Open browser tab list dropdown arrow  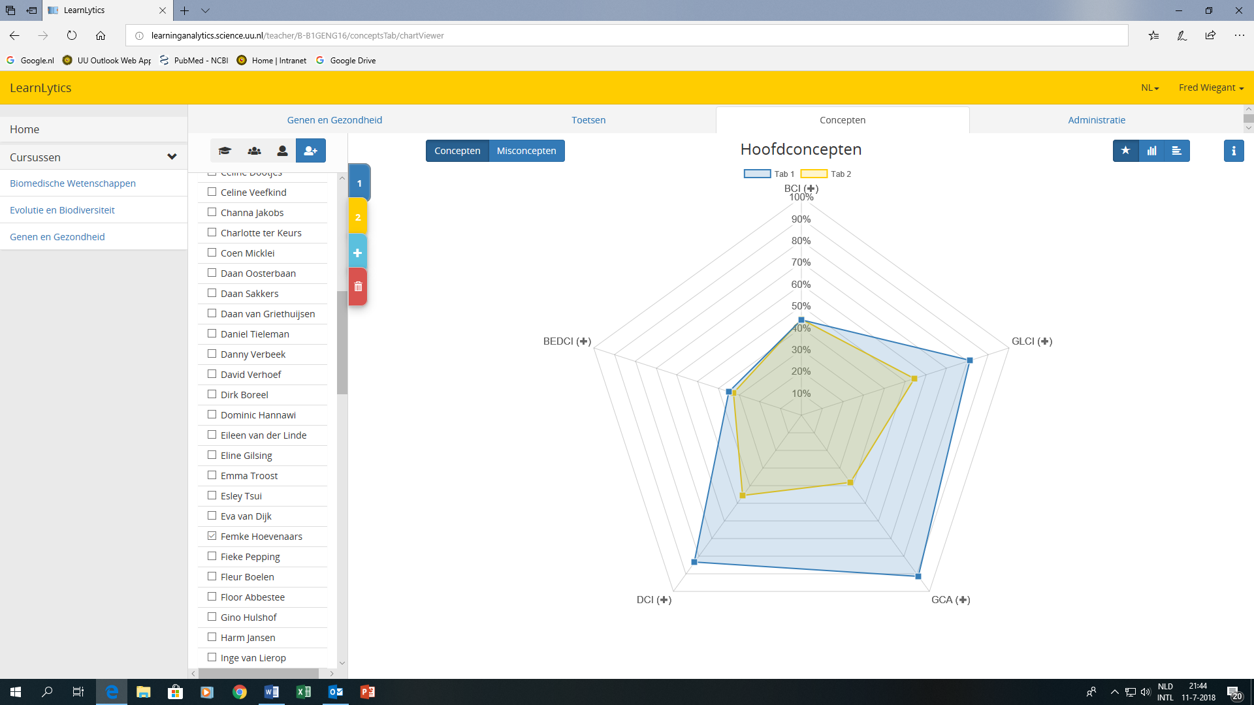pos(206,10)
